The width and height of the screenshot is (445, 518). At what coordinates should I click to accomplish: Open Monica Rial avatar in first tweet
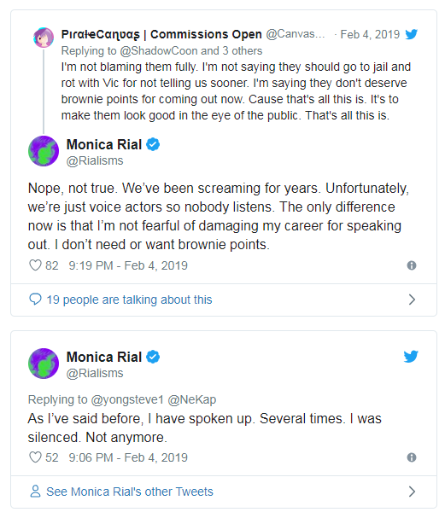[x=44, y=151]
